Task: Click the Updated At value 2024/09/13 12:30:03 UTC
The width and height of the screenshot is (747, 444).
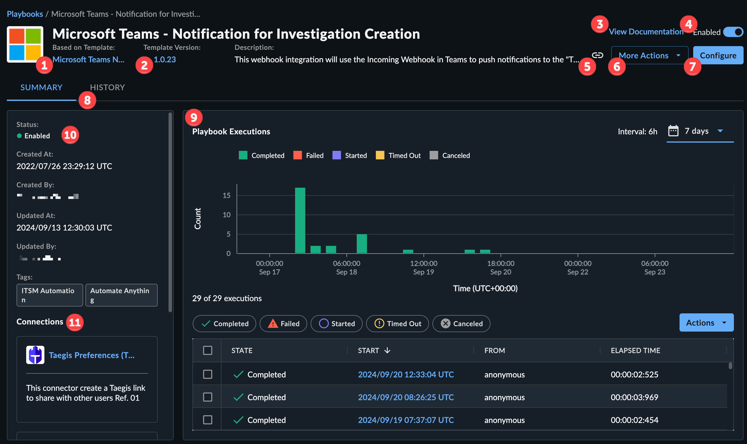Action: pos(64,227)
